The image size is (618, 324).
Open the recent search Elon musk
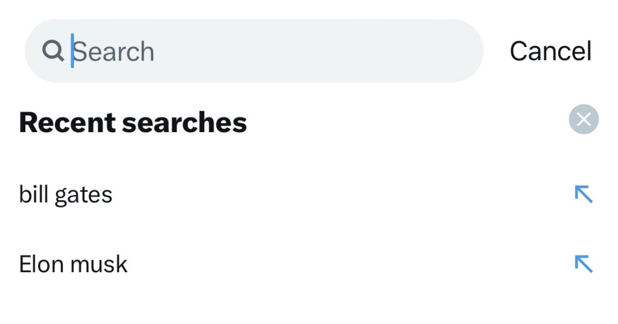[x=73, y=264]
